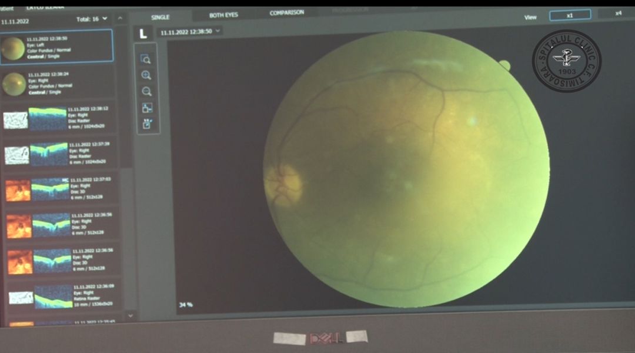Click the scroll down arrow below exam list
Screen dimensions: 635x353
coord(131,315)
